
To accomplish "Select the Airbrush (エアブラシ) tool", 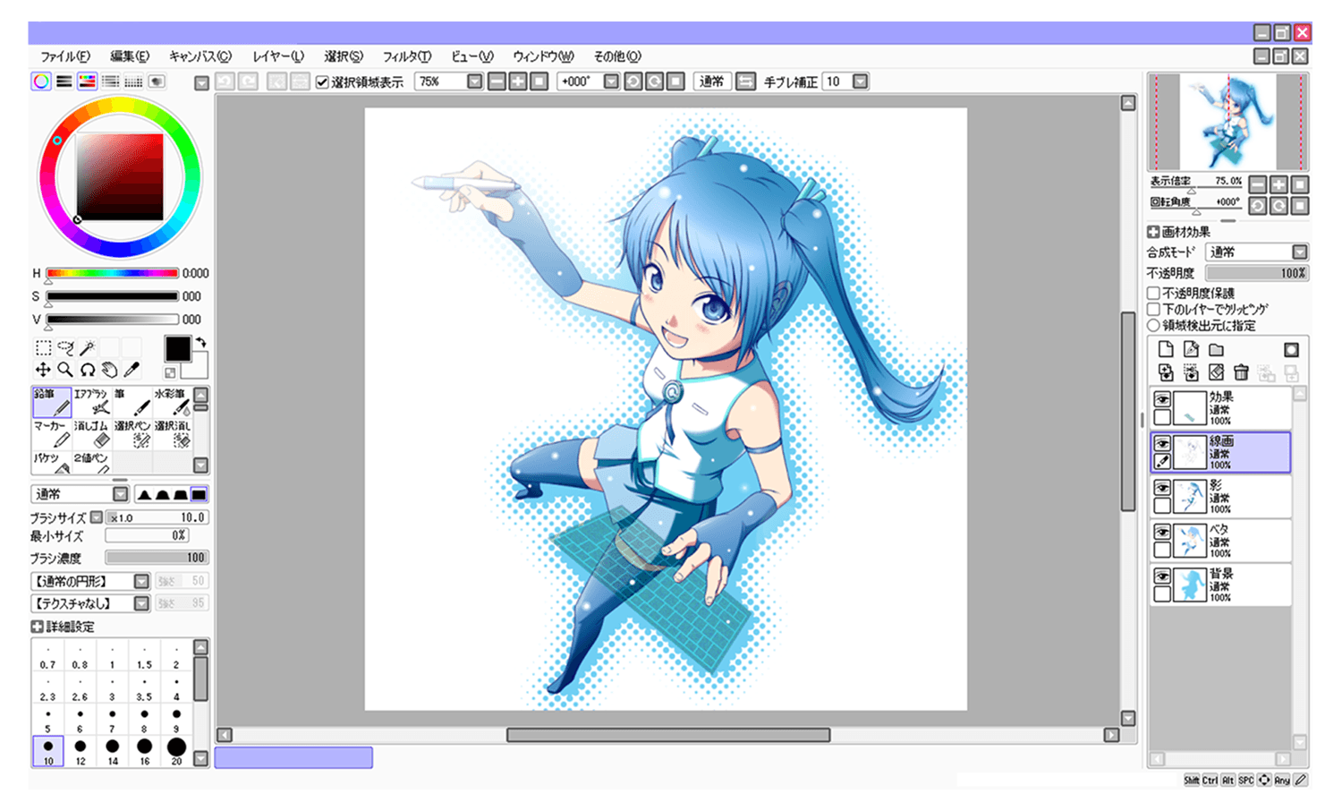I will (92, 403).
